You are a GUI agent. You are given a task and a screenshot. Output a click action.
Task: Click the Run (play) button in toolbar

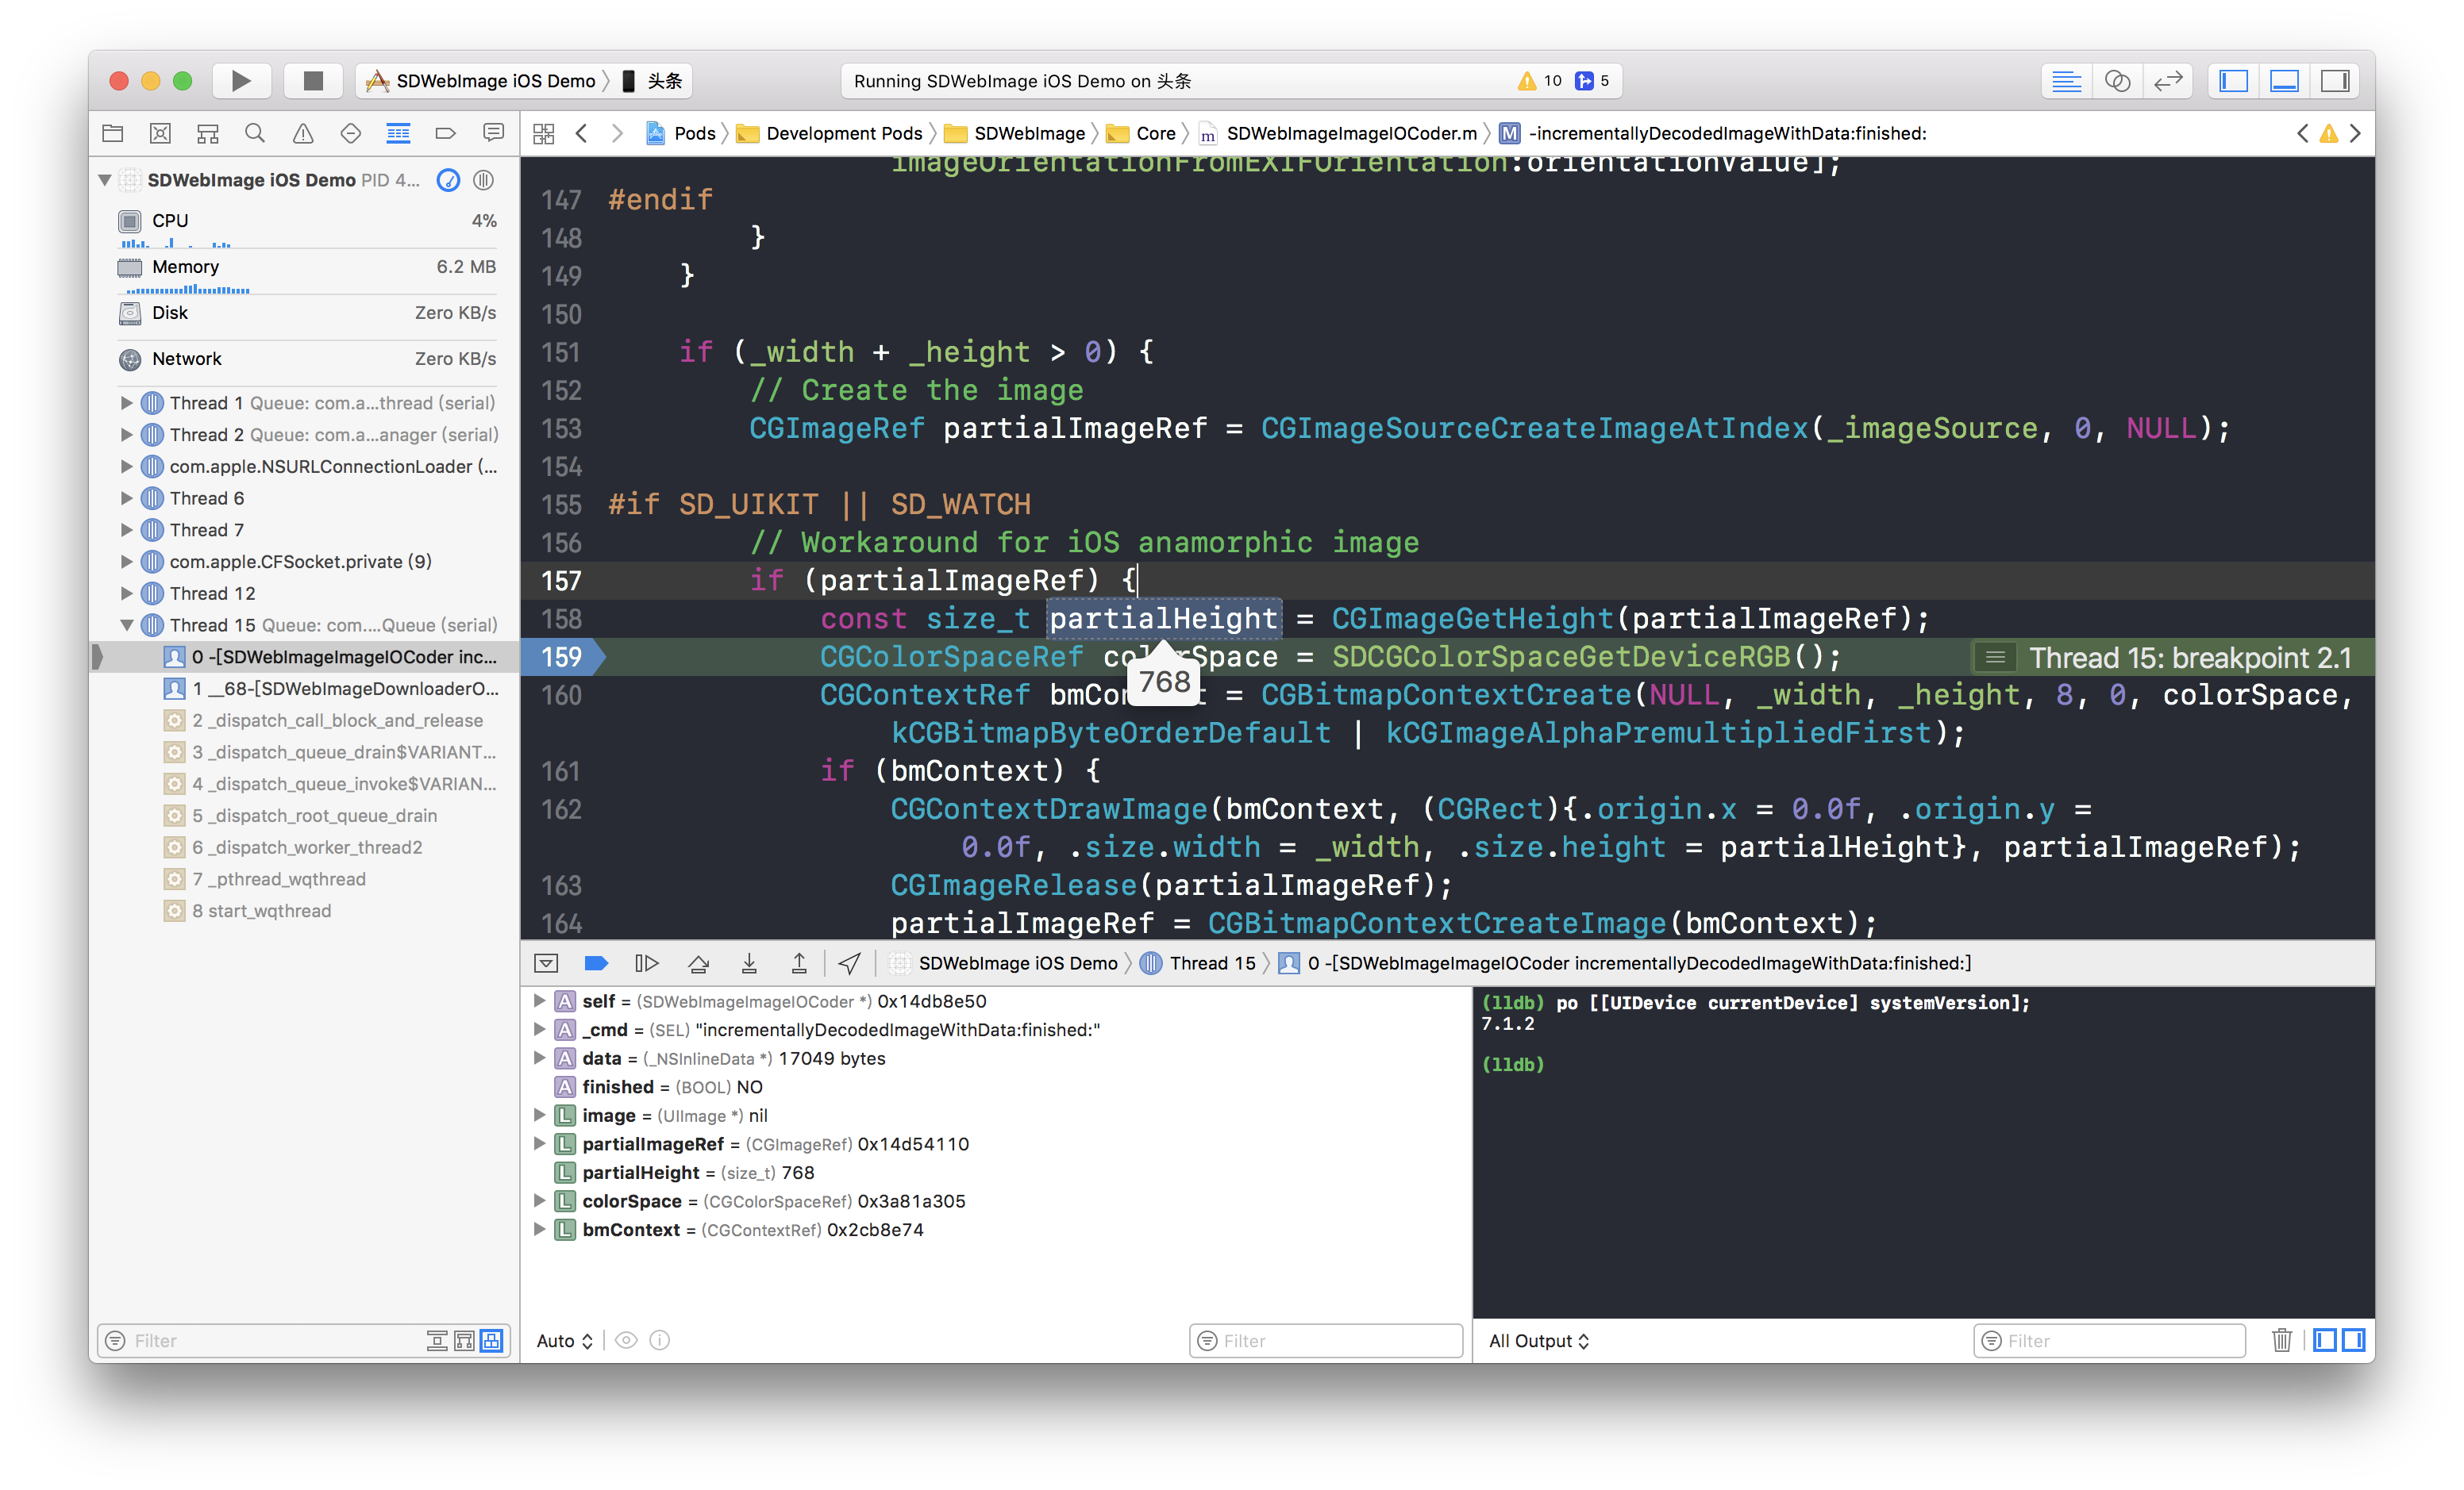pos(241,81)
